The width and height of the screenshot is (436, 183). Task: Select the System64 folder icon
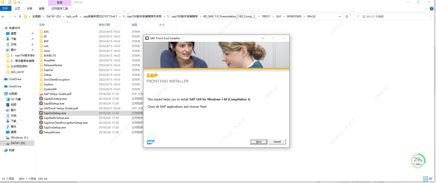point(41,89)
